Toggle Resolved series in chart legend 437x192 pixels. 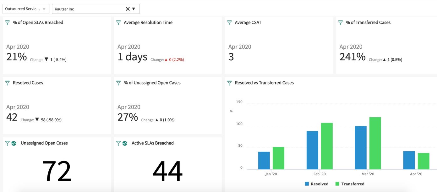point(317,184)
